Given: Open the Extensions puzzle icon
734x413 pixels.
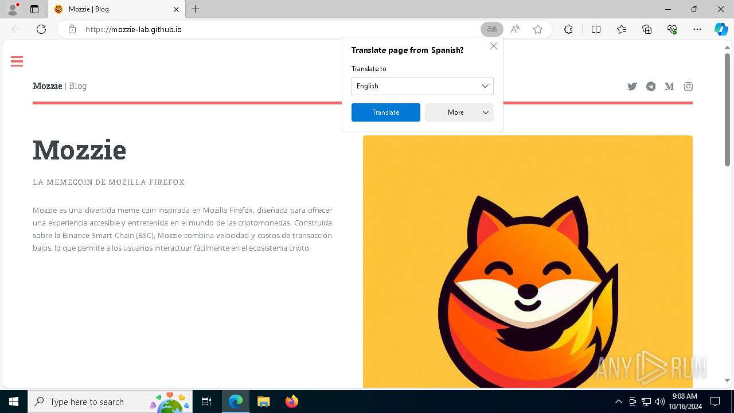Looking at the screenshot, I should coord(568,29).
